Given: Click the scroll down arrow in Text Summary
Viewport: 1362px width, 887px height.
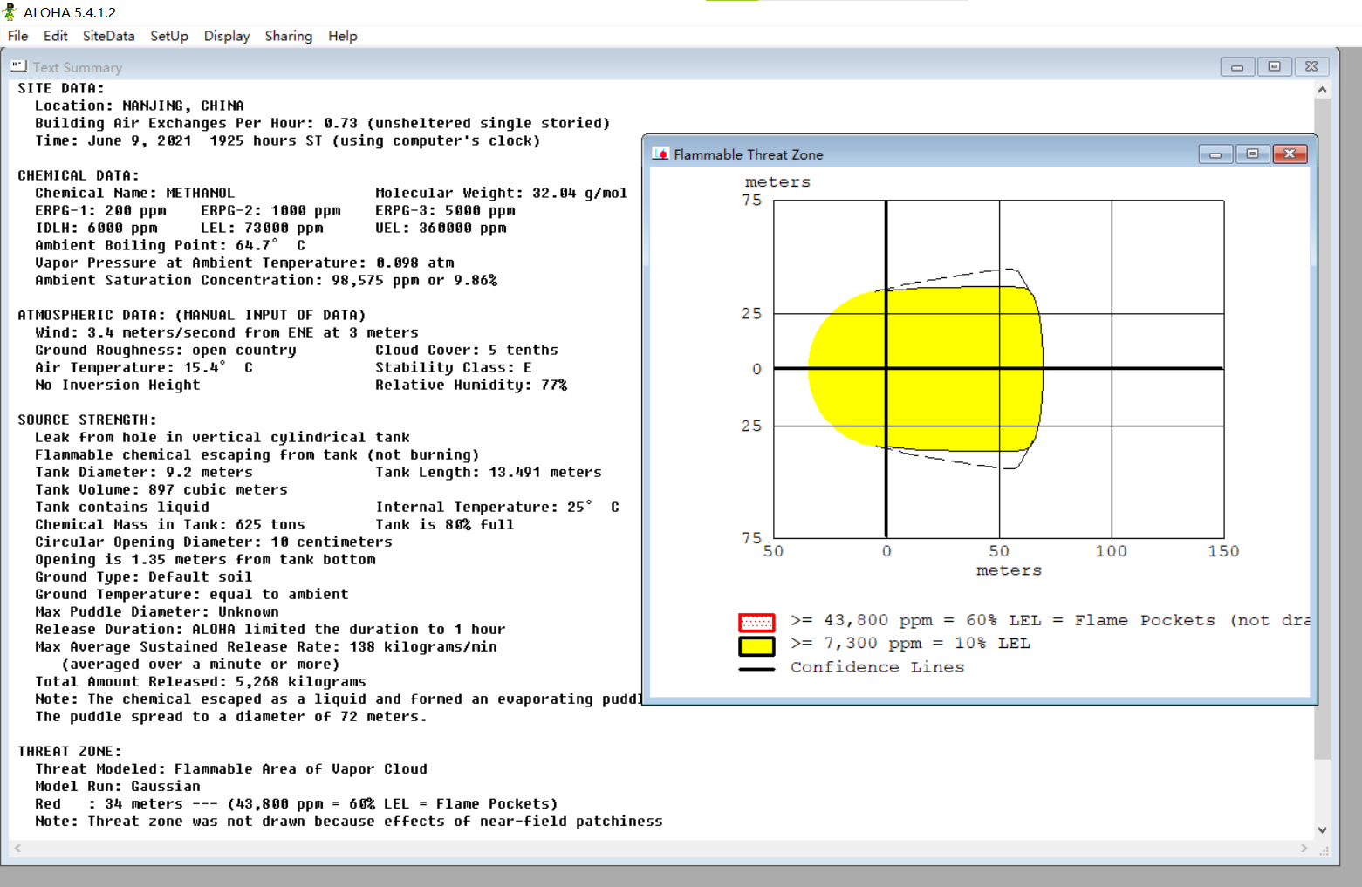Looking at the screenshot, I should (x=1322, y=830).
